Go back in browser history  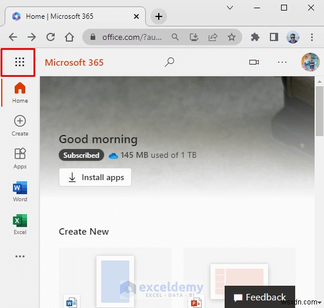point(13,37)
